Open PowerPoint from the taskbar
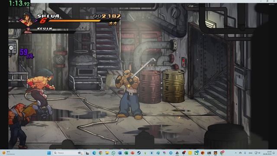The image size is (277, 156). click(x=132, y=153)
